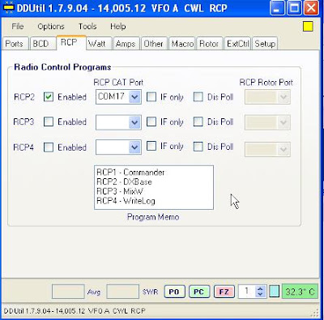This screenshot has height=320, width=324.
Task: Click the RCP1 - Commander memo line
Action: [130, 173]
